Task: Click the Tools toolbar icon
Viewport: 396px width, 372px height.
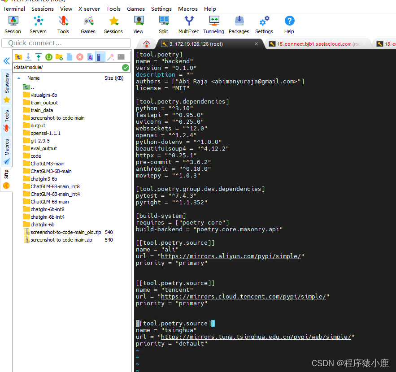Action: 63,25
